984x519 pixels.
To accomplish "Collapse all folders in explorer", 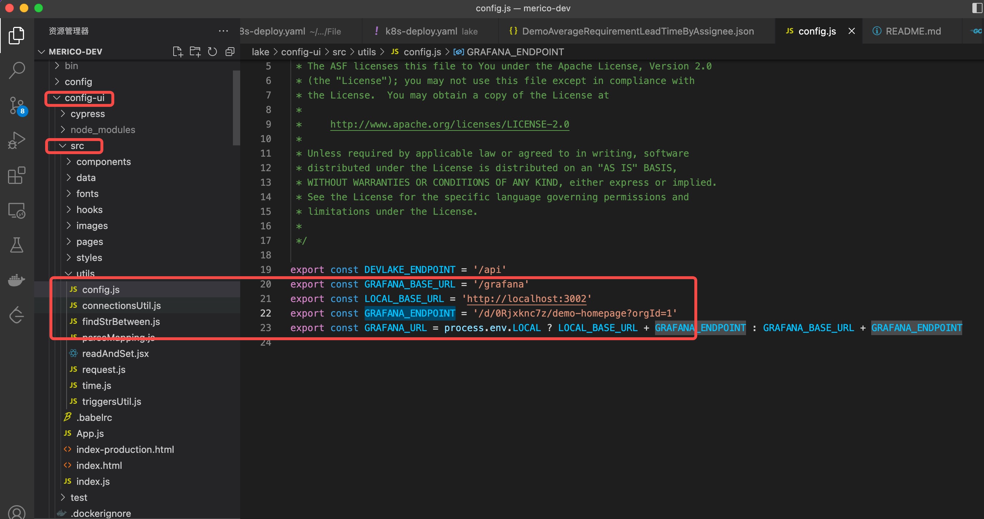I will point(230,52).
